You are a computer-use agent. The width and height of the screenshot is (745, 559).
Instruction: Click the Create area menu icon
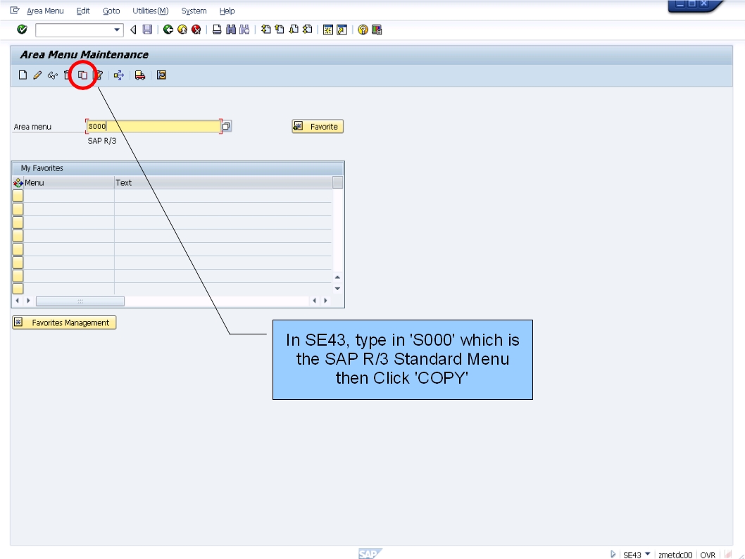(22, 75)
